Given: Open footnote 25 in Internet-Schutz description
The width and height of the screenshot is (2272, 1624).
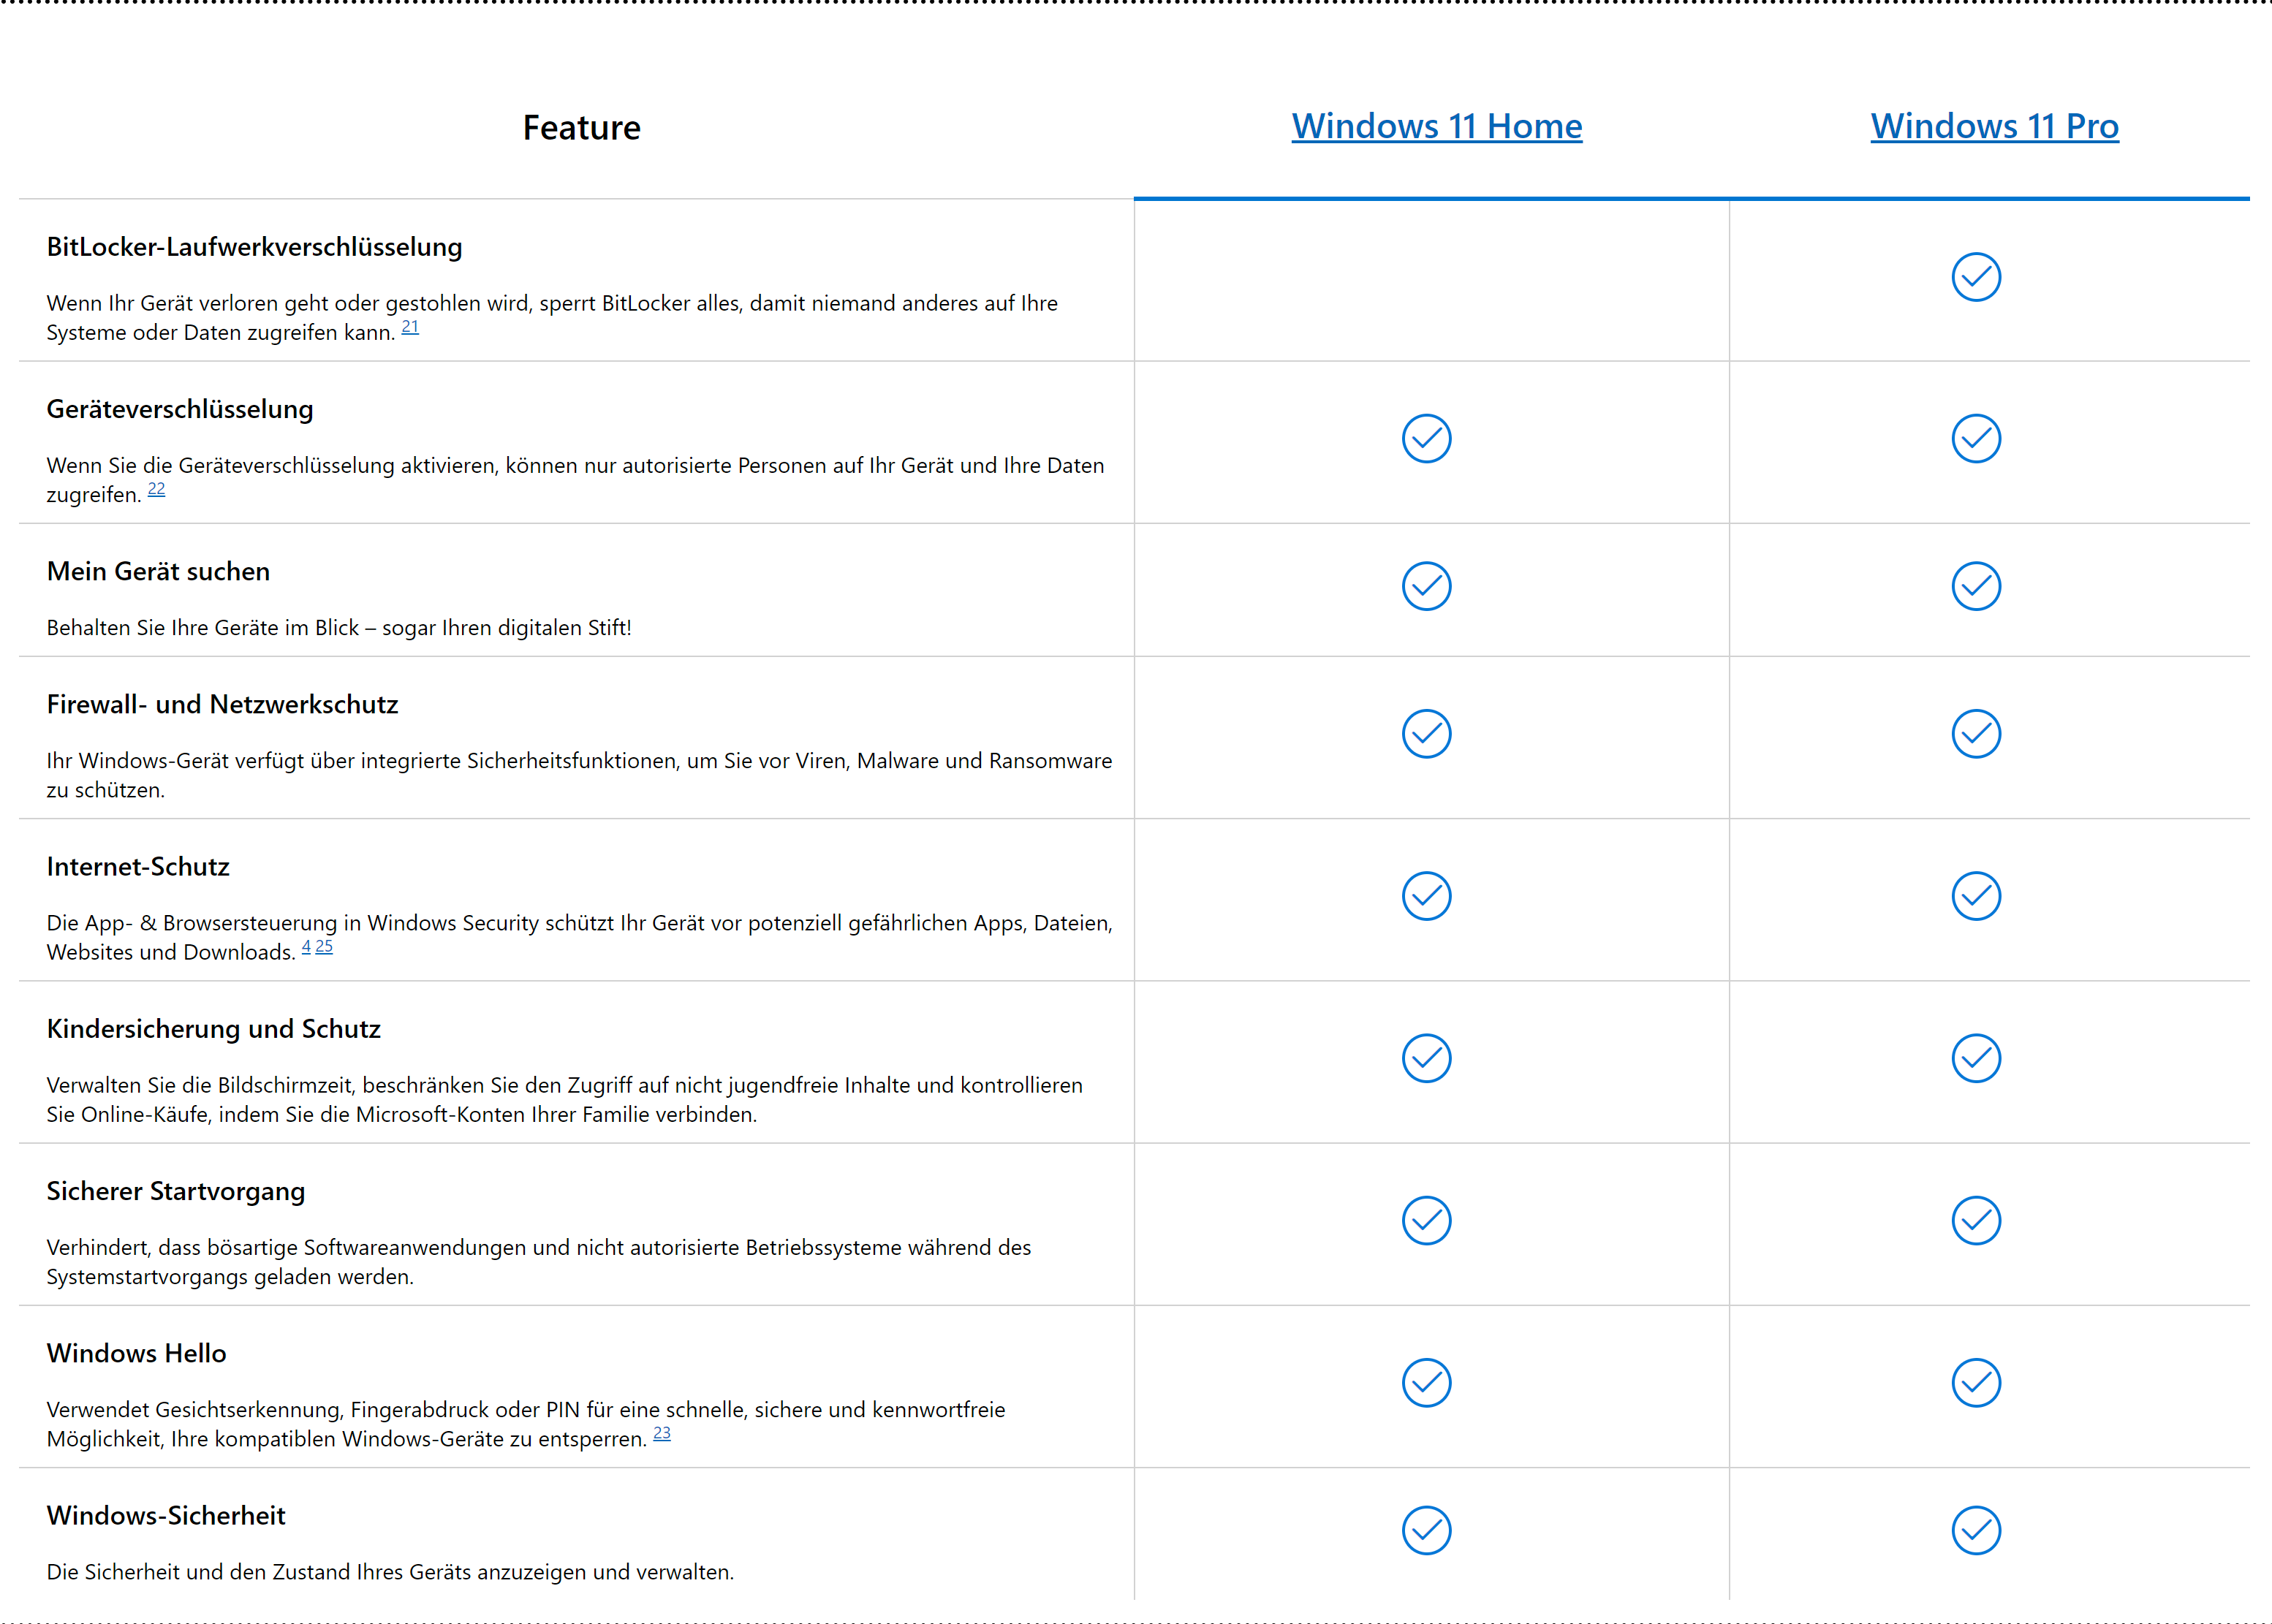Looking at the screenshot, I should tap(324, 946).
